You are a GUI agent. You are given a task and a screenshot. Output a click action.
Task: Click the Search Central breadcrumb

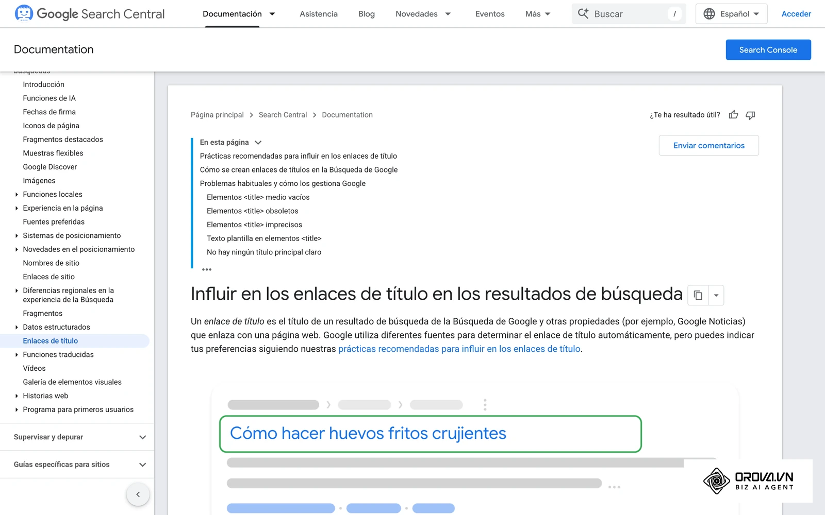click(283, 115)
